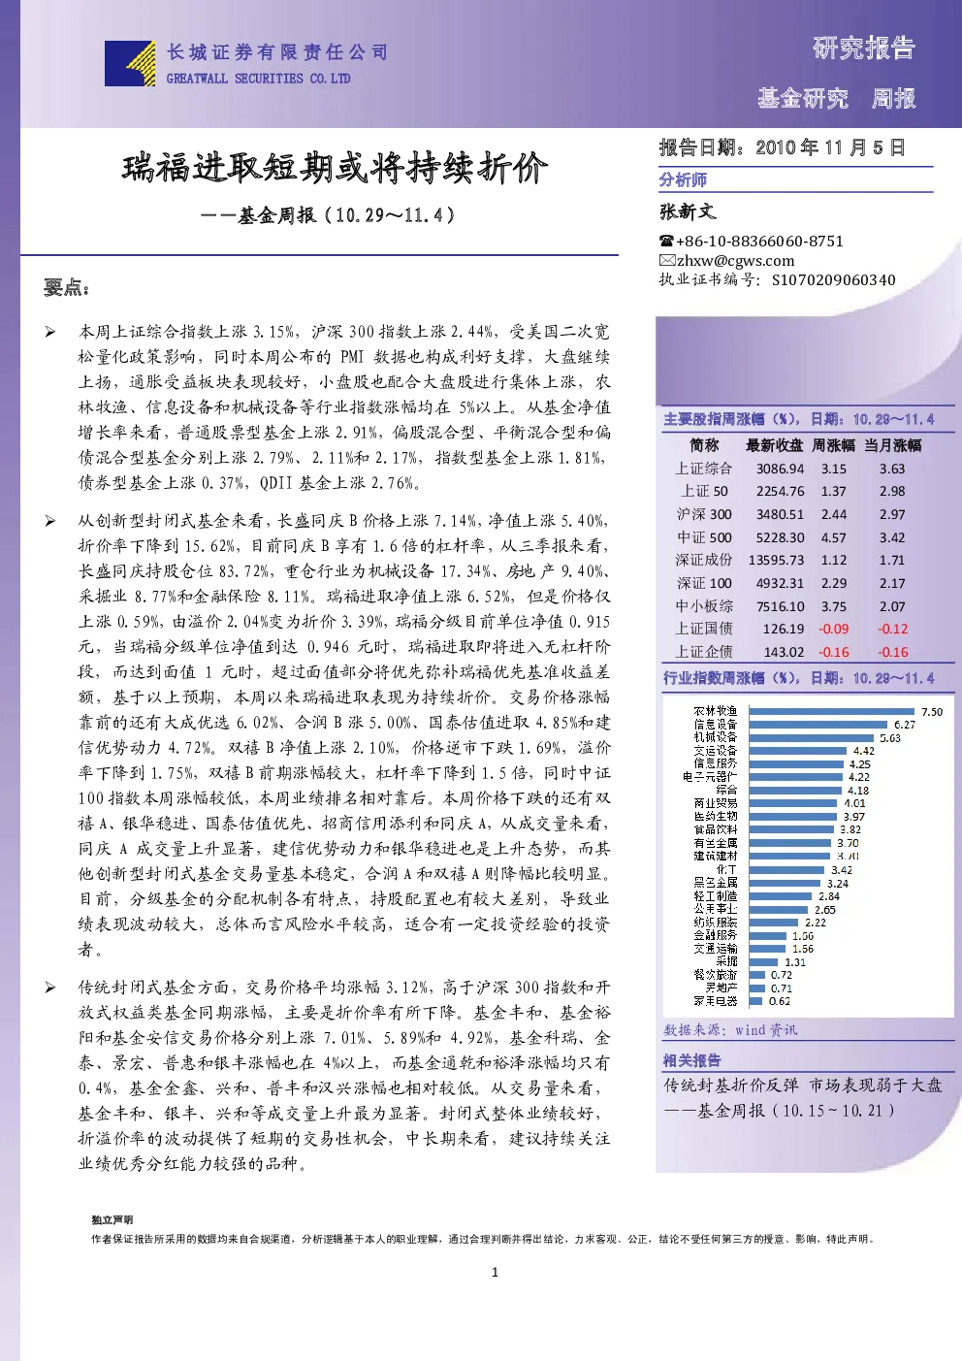
Task: Click the closing value '13595.73'
Action: (x=776, y=560)
